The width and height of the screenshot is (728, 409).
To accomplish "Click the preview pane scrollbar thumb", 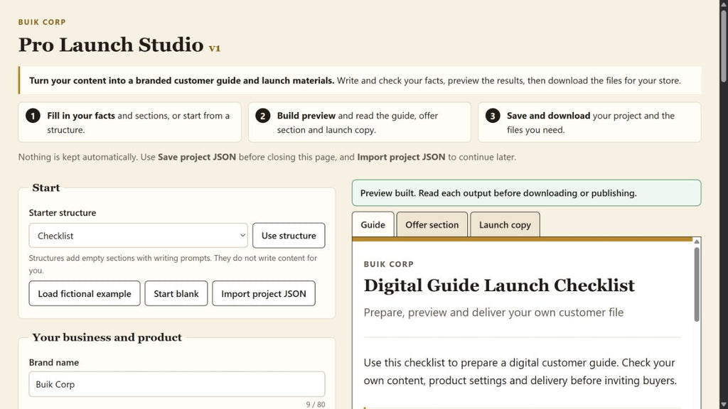I will (697, 284).
